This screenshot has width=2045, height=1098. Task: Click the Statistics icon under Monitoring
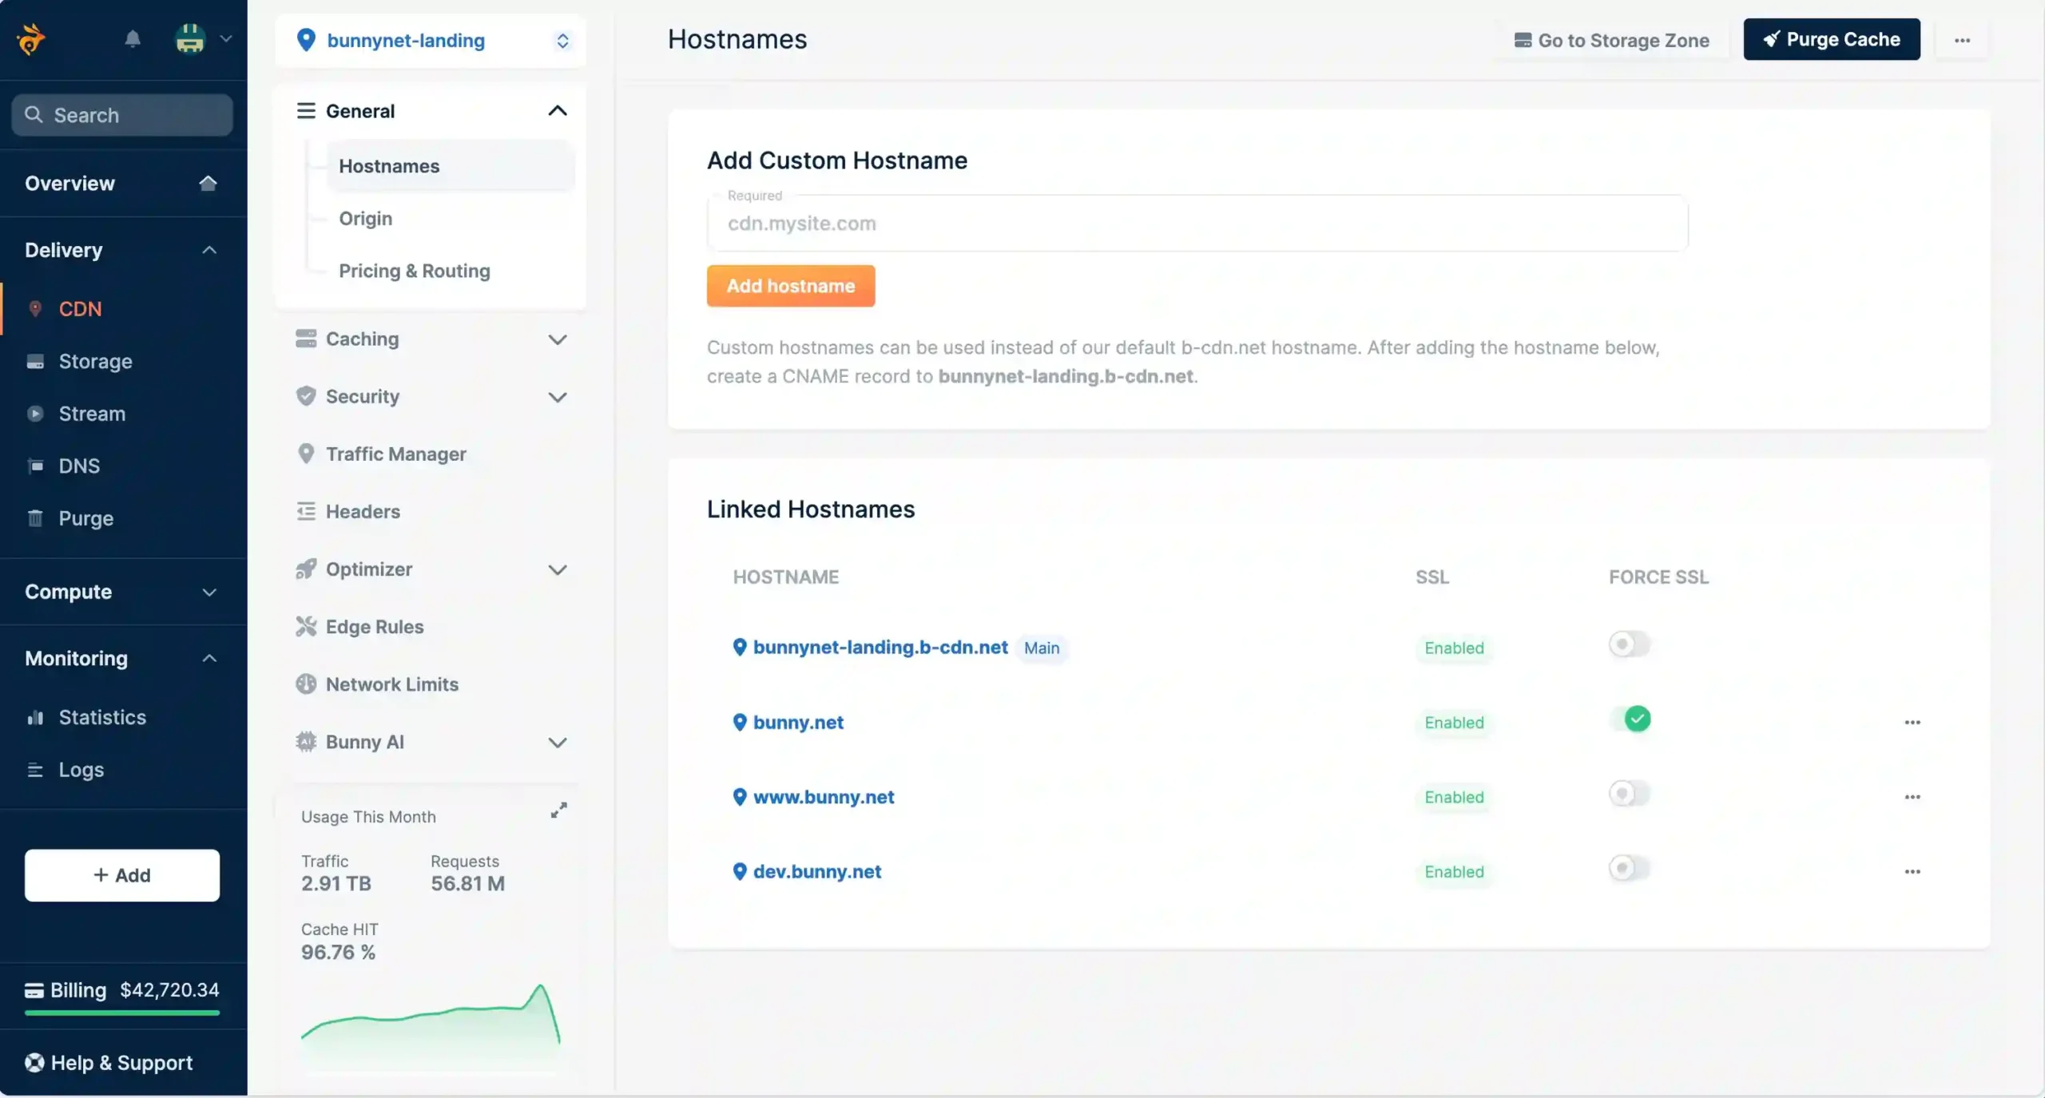pyautogui.click(x=36, y=717)
